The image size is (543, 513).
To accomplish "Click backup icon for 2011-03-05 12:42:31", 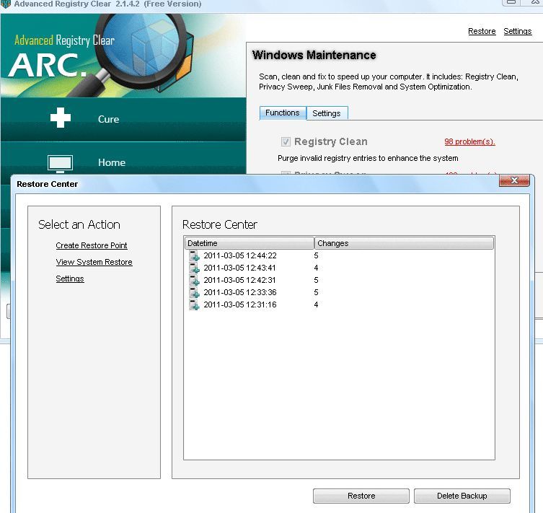I will click(194, 280).
